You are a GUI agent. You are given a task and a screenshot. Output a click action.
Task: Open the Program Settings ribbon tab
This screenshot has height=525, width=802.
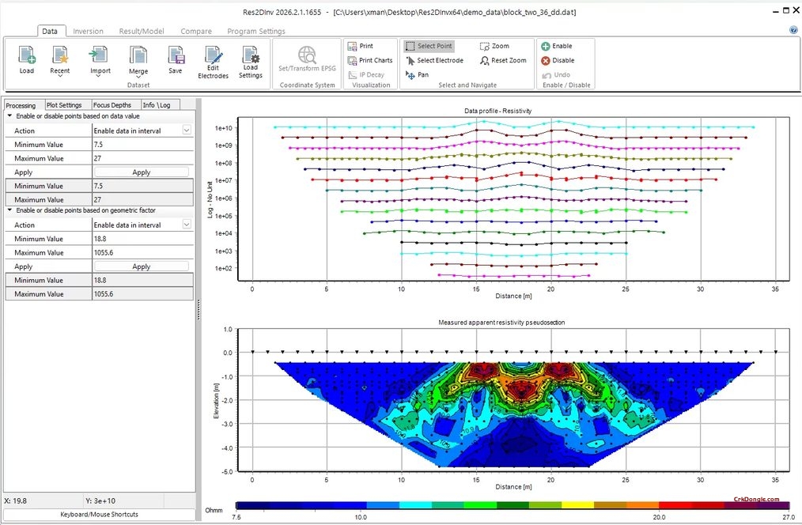point(256,31)
